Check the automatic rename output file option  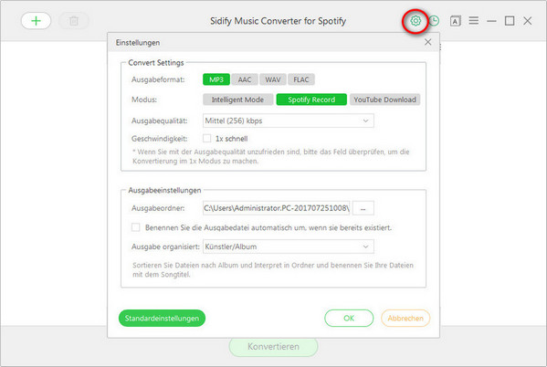click(x=136, y=227)
